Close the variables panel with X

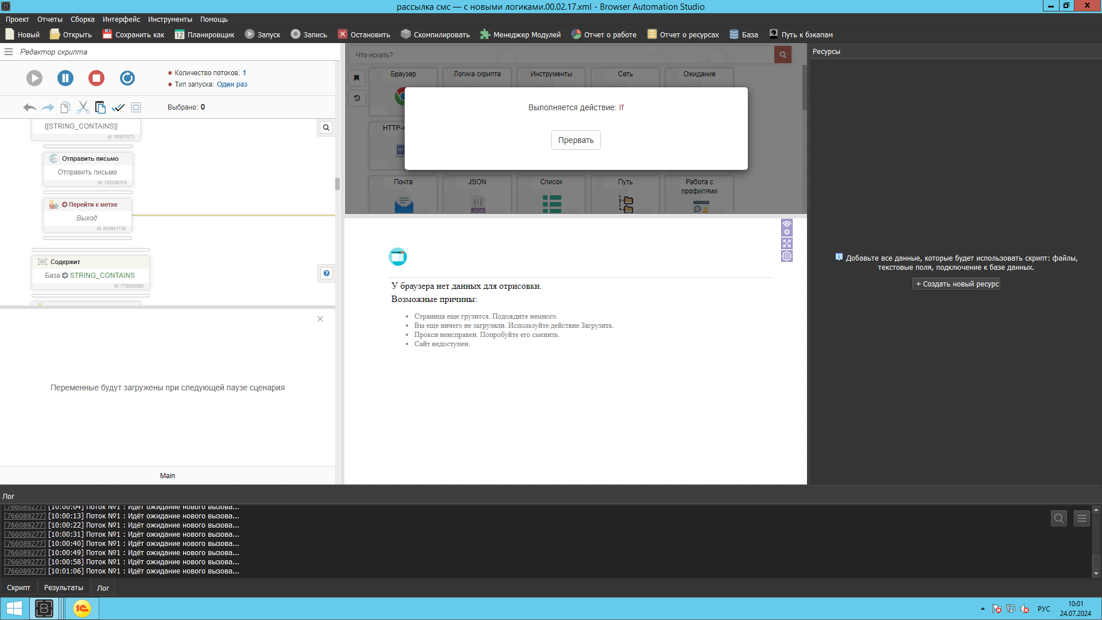320,319
